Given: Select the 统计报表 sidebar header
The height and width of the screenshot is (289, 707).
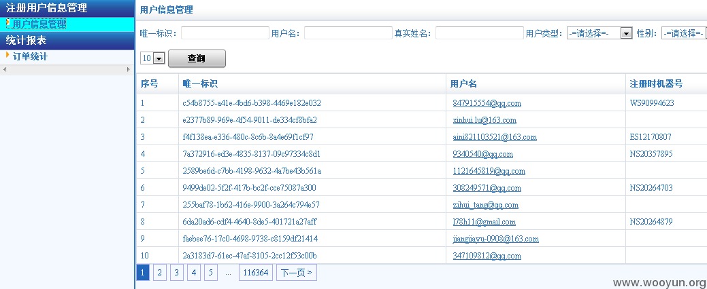Looking at the screenshot, I should coord(67,41).
